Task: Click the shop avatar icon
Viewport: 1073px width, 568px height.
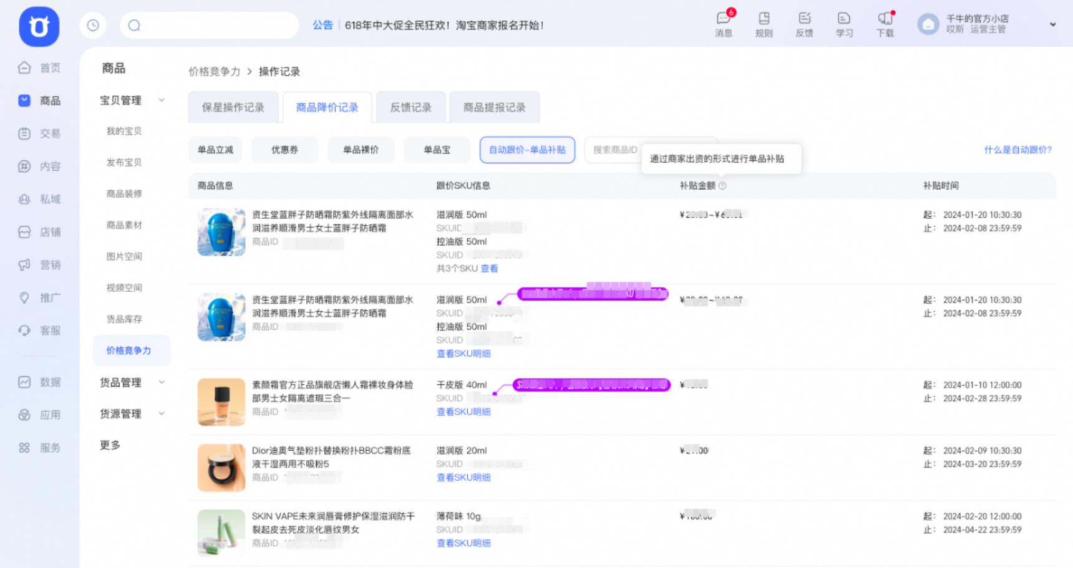Action: point(928,24)
